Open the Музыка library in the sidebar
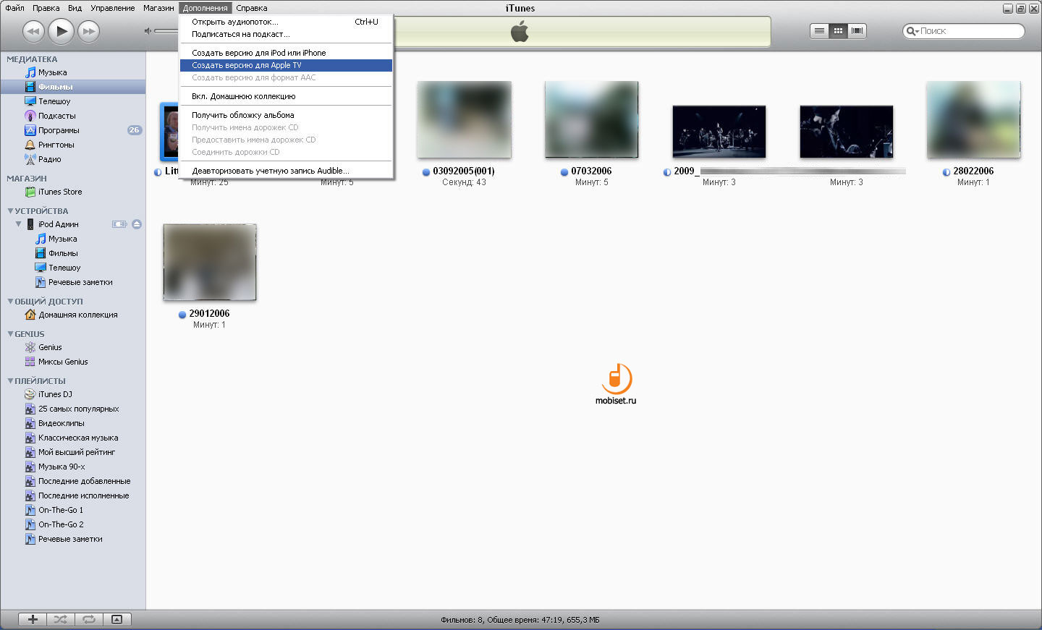Image resolution: width=1042 pixels, height=630 pixels. [52, 72]
